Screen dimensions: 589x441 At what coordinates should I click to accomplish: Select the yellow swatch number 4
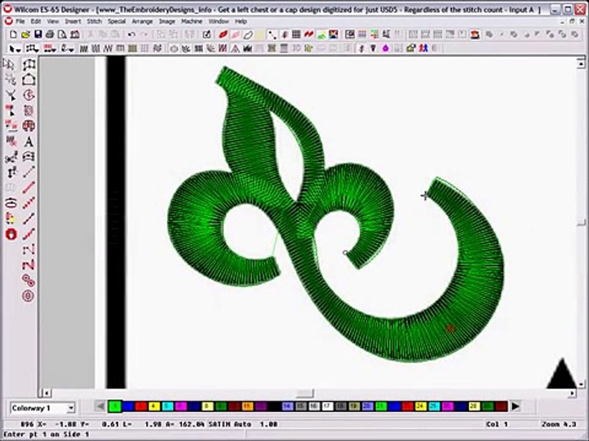(x=155, y=406)
